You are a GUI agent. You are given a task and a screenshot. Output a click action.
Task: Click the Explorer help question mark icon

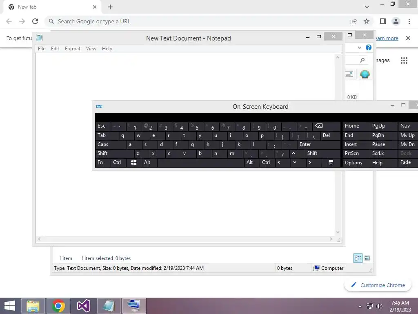369,47
